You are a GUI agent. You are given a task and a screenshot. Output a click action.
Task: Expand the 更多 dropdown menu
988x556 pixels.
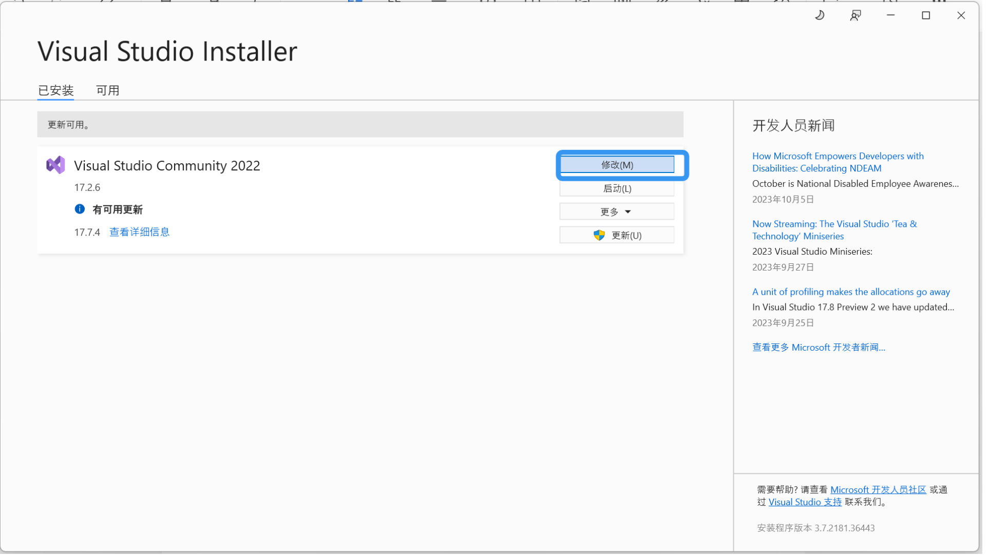616,212
